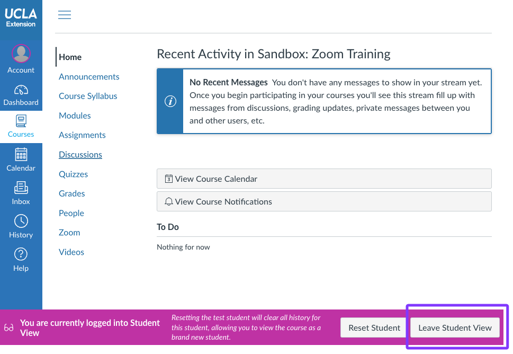513x354 pixels.
Task: Click the bell icon beside View Course Notifications
Action: pyautogui.click(x=168, y=202)
